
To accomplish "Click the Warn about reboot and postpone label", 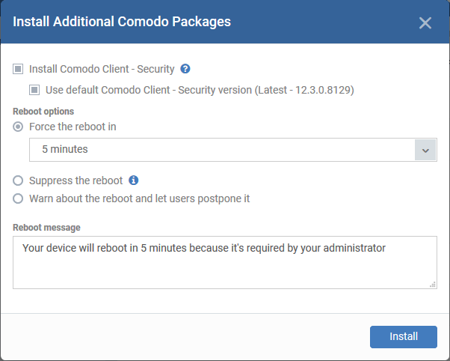I will pos(140,198).
